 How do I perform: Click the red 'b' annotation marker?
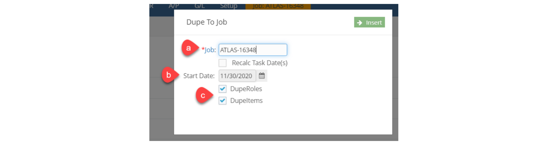(x=169, y=75)
